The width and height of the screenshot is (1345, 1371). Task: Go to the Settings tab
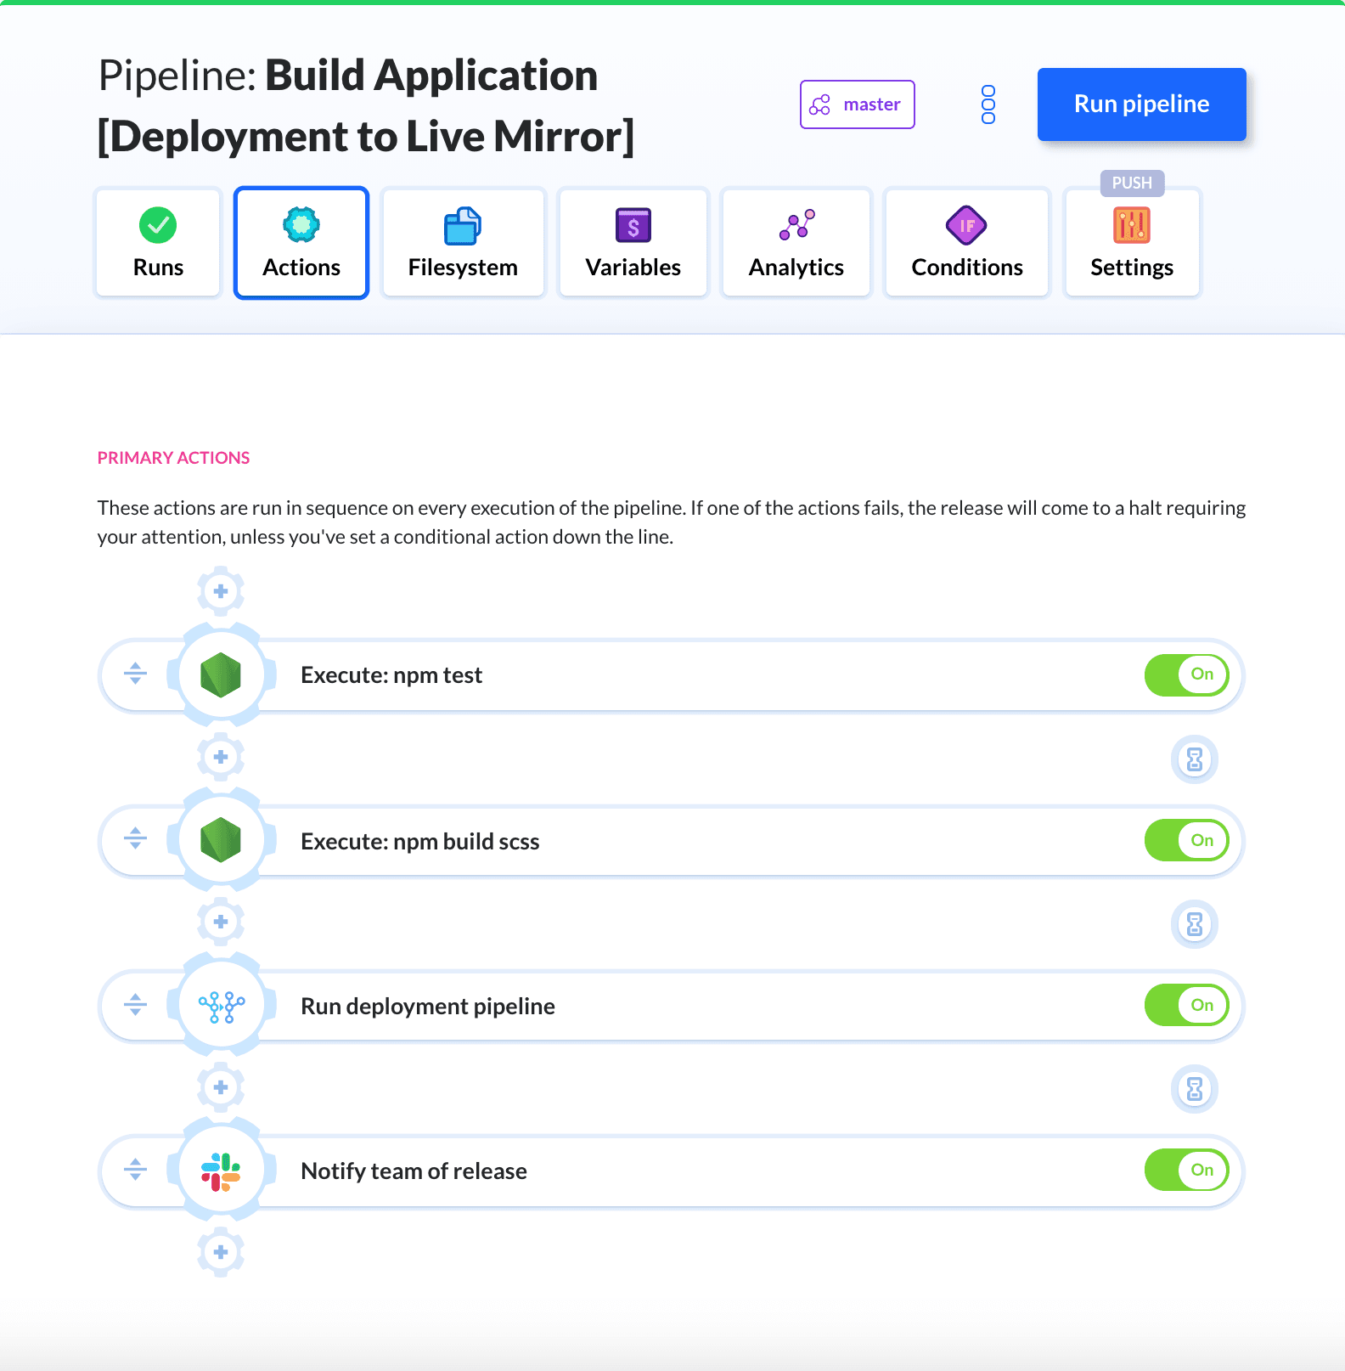(1131, 243)
